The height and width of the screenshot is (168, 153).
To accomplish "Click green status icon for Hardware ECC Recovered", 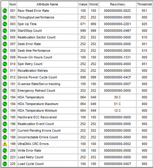I will tap(5, 117).
